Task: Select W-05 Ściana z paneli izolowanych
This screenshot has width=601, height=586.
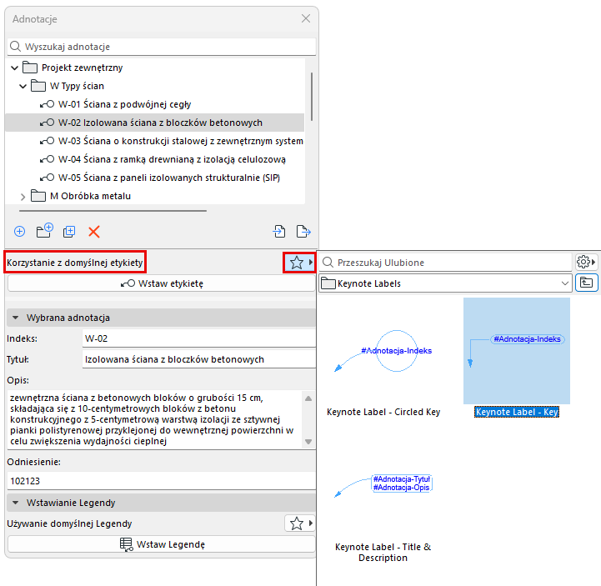Action: point(154,178)
